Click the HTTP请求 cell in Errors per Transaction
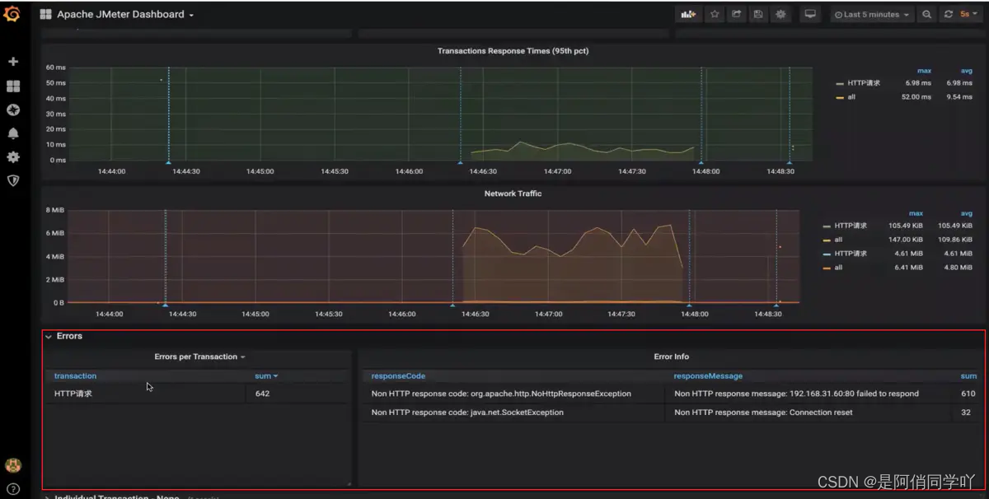Screen dimensions: 989x499 (145, 394)
